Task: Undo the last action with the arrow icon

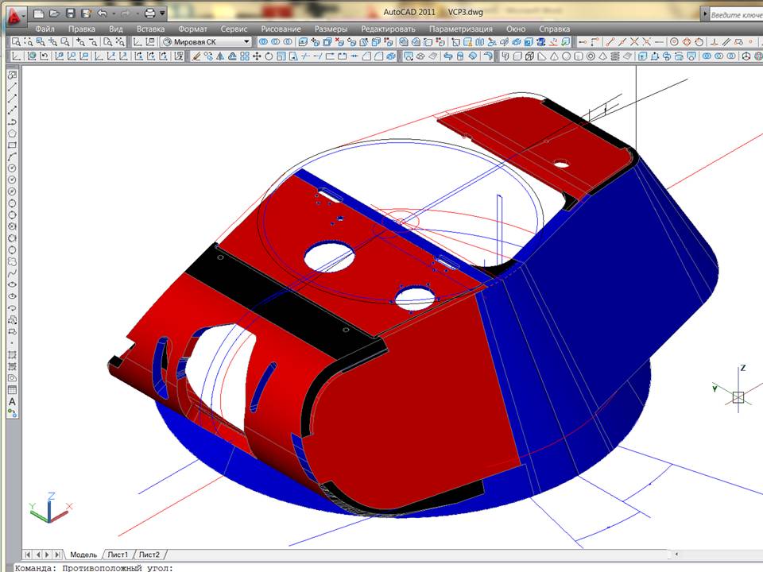Action: [103, 14]
